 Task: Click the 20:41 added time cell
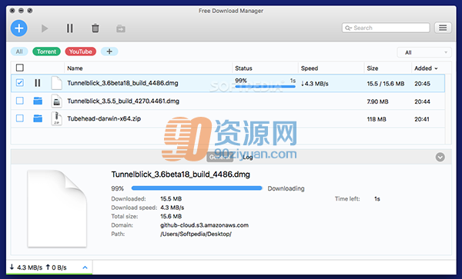click(x=422, y=119)
